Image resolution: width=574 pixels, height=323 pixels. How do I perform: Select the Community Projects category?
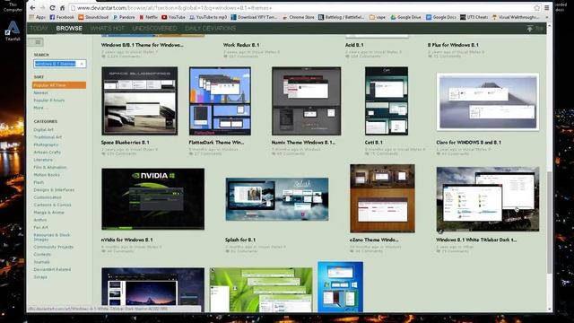click(x=54, y=247)
